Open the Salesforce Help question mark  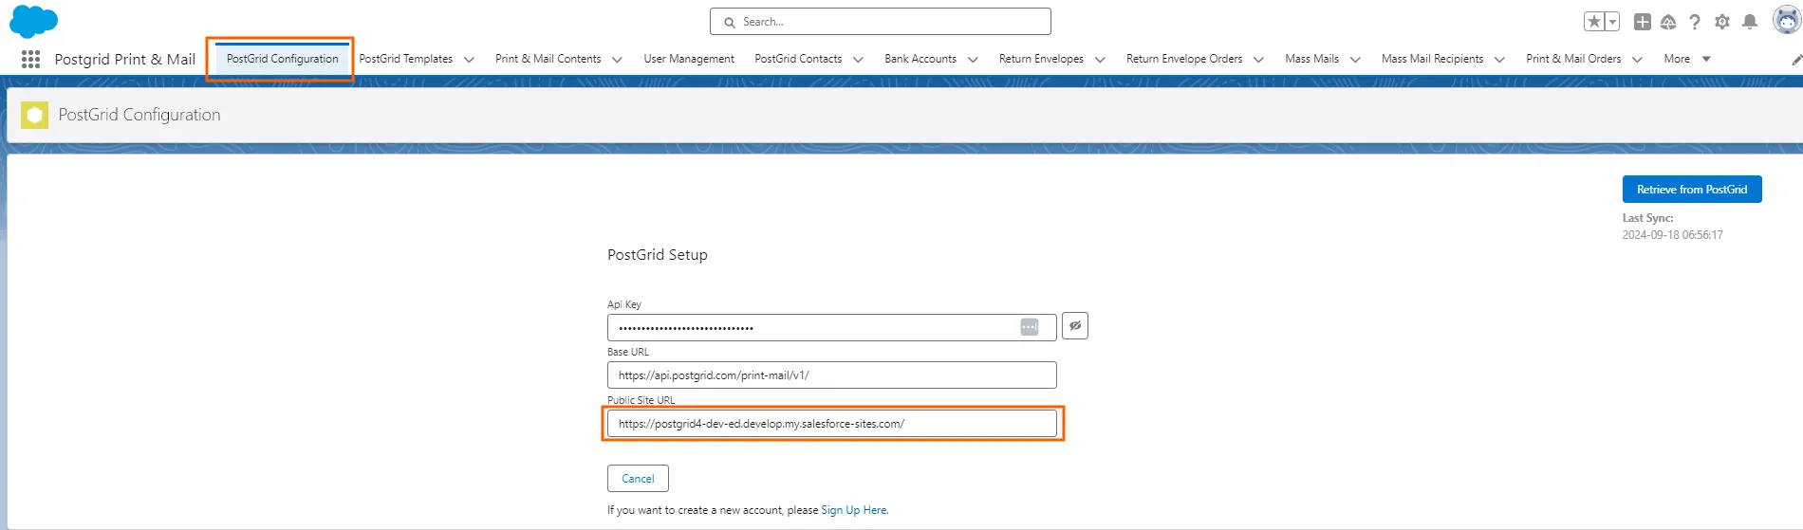[1695, 22]
